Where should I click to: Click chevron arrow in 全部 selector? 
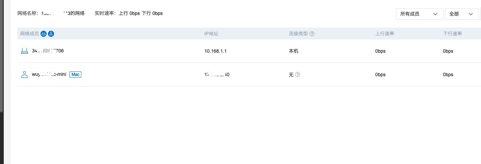click(471, 14)
